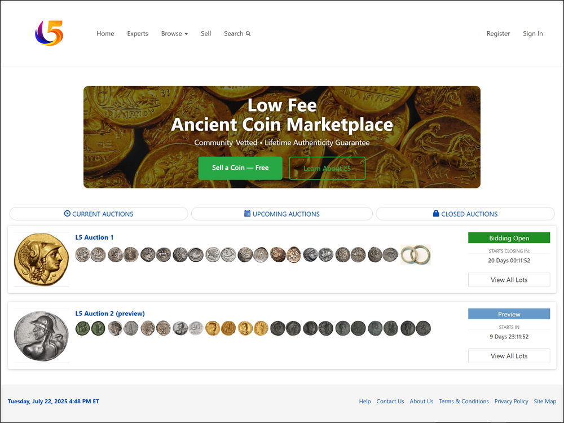Viewport: 564px width, 423px height.
Task: View All Lots for L5 Auction 2
Action: pos(509,356)
